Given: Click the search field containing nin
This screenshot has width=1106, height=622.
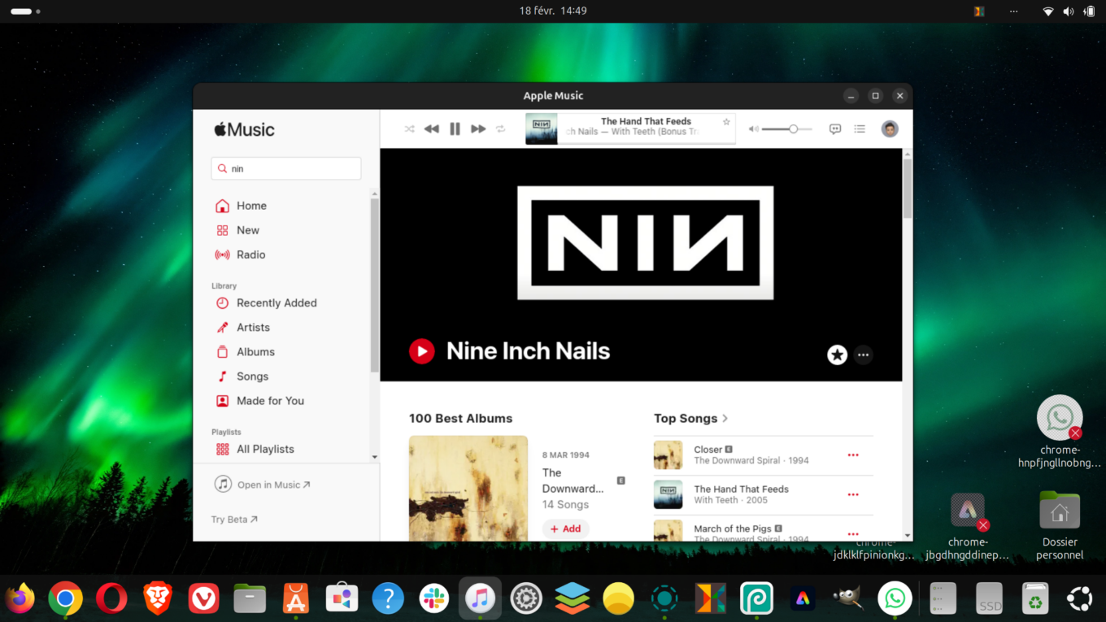Looking at the screenshot, I should click(286, 168).
